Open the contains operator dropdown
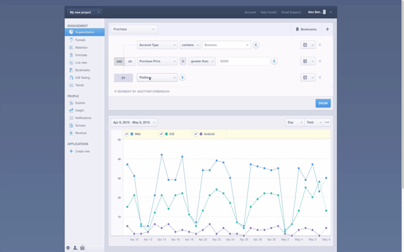404x252 pixels. coord(190,45)
